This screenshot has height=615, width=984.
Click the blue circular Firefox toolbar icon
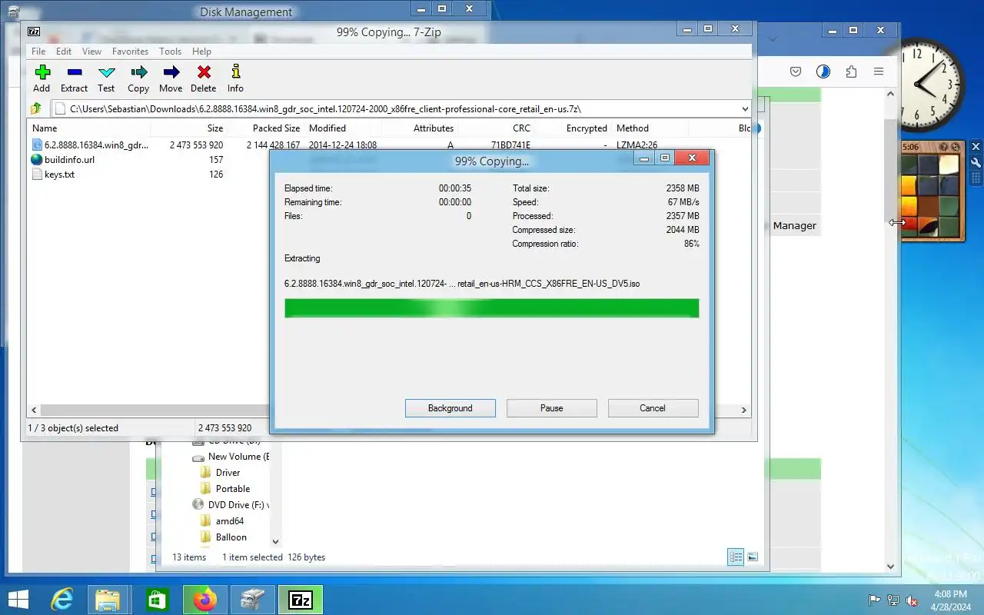coord(823,71)
